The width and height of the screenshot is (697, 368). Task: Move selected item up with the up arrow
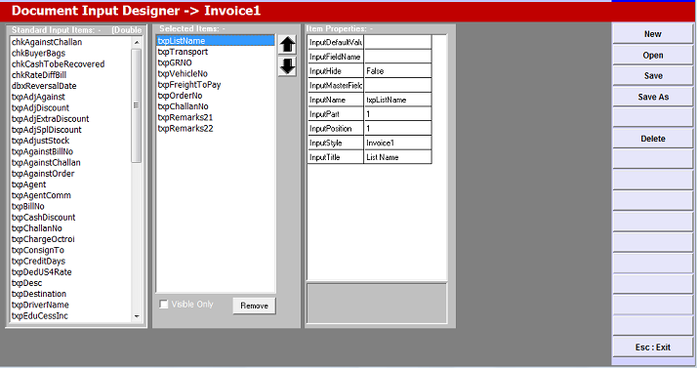pos(287,45)
